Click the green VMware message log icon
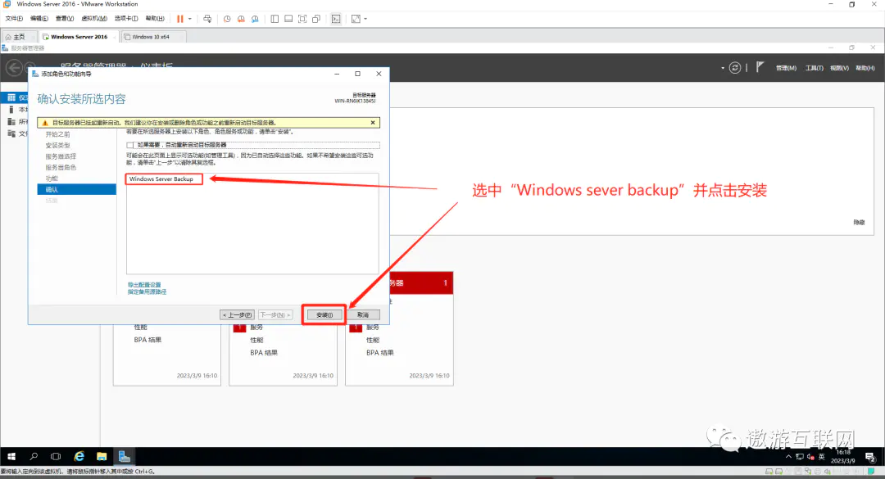Screen dimensions: 885x479 pyautogui.click(x=872, y=471)
